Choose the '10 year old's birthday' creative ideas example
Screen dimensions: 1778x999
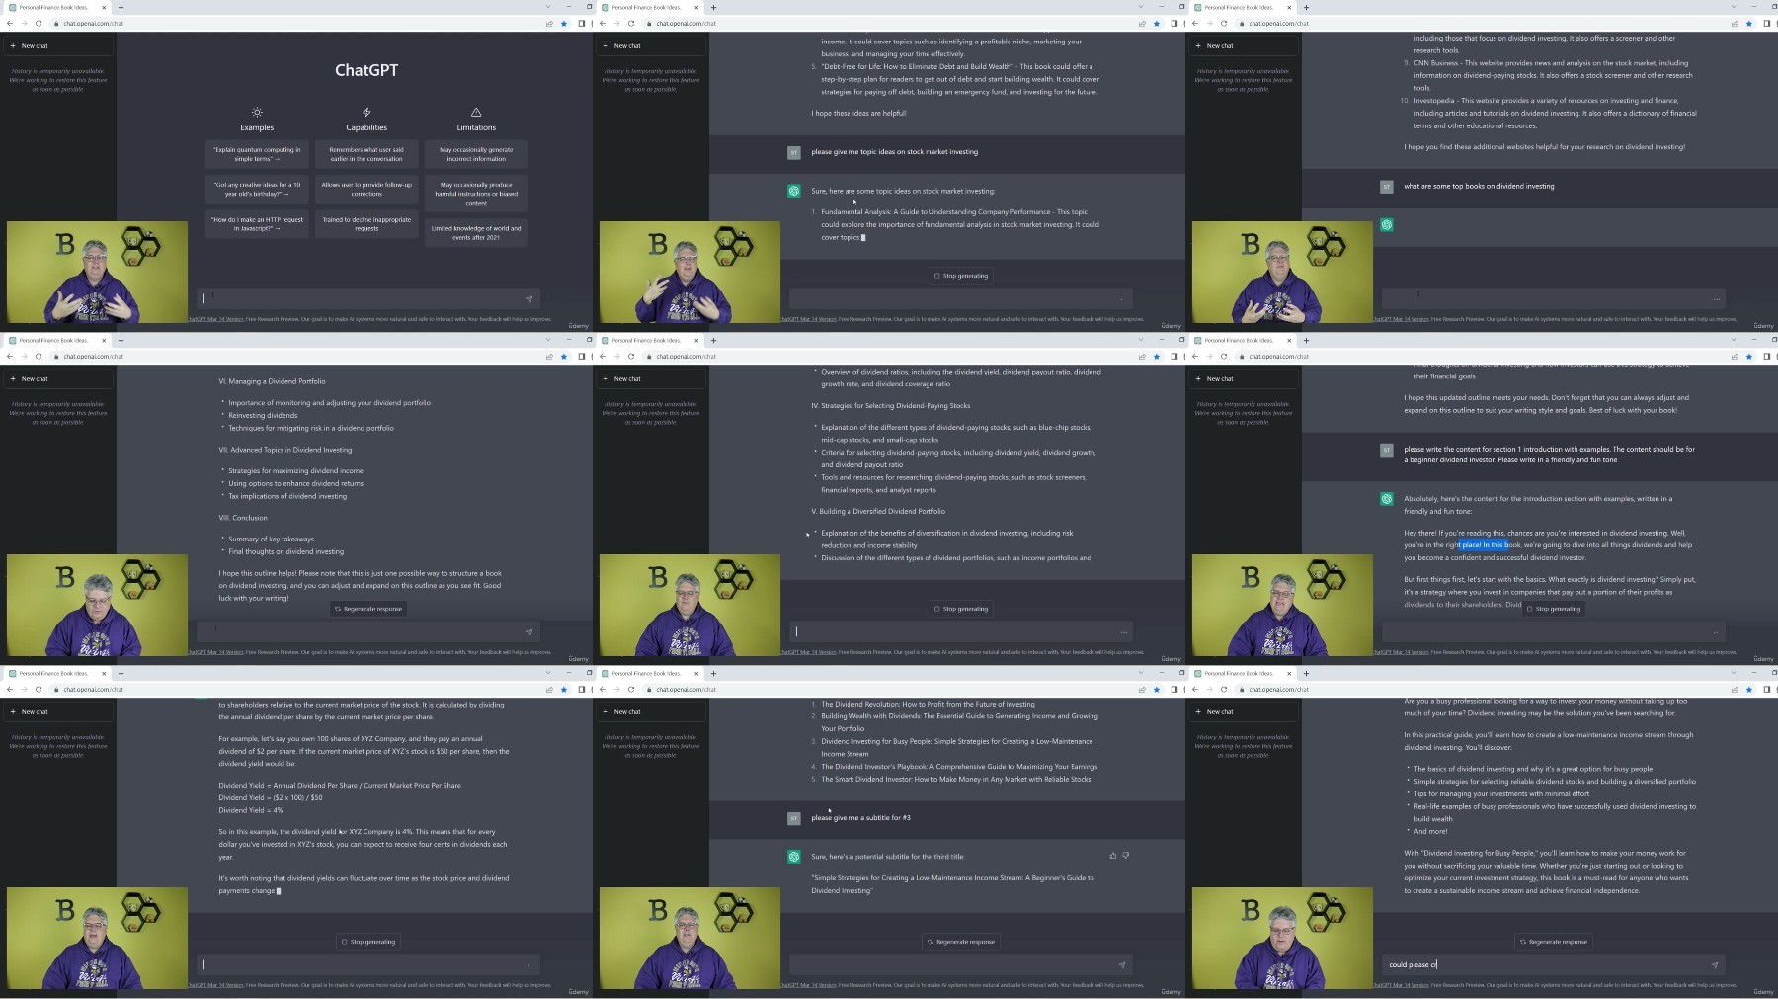(257, 189)
